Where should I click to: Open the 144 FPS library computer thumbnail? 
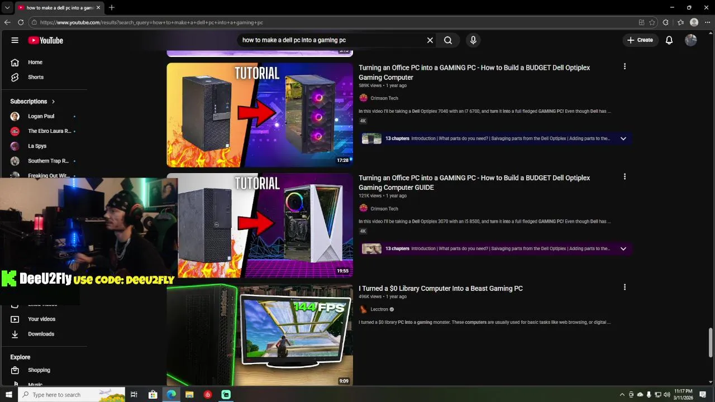coord(260,335)
